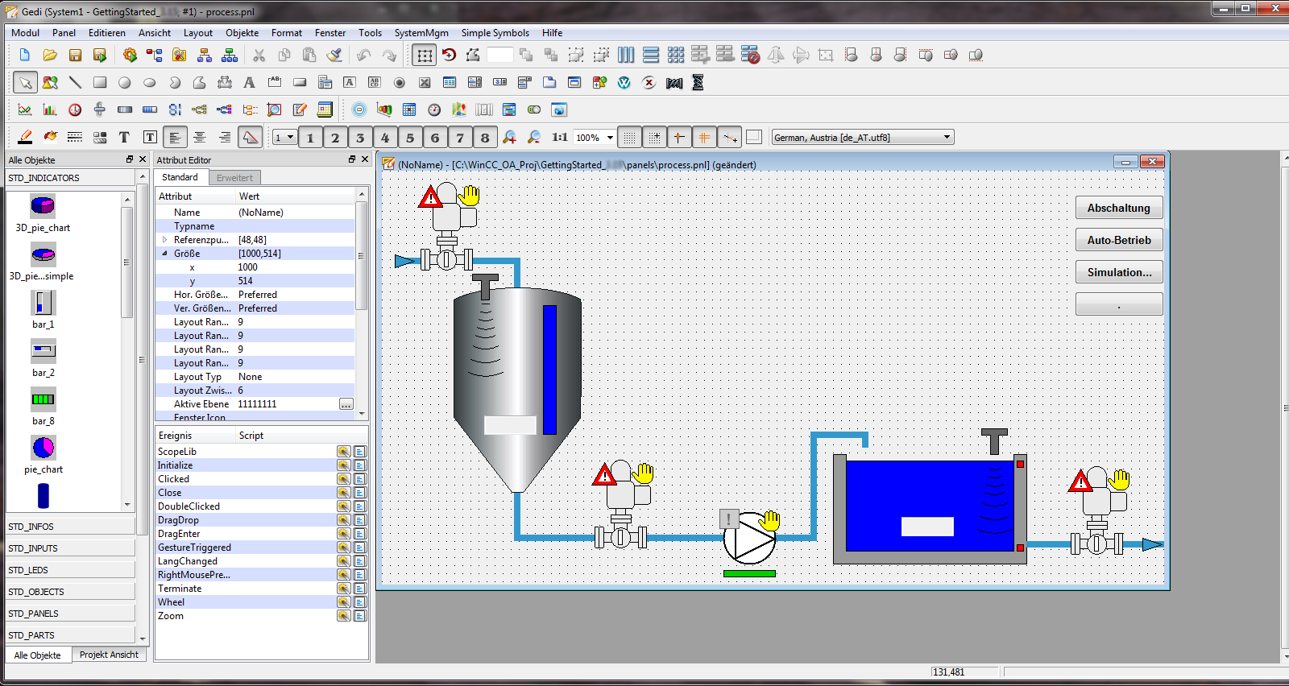
Task: Select the Rectangle shape tool
Action: coord(100,83)
